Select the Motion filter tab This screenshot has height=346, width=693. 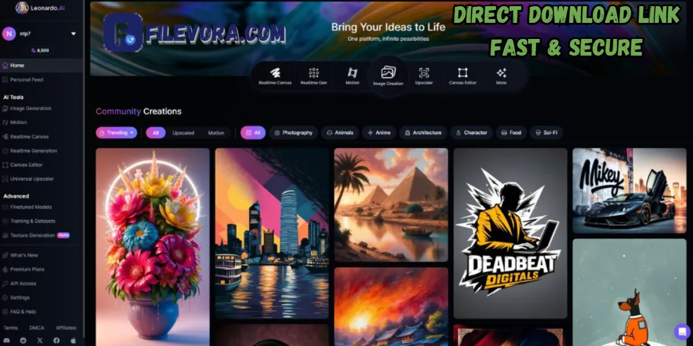tap(216, 133)
